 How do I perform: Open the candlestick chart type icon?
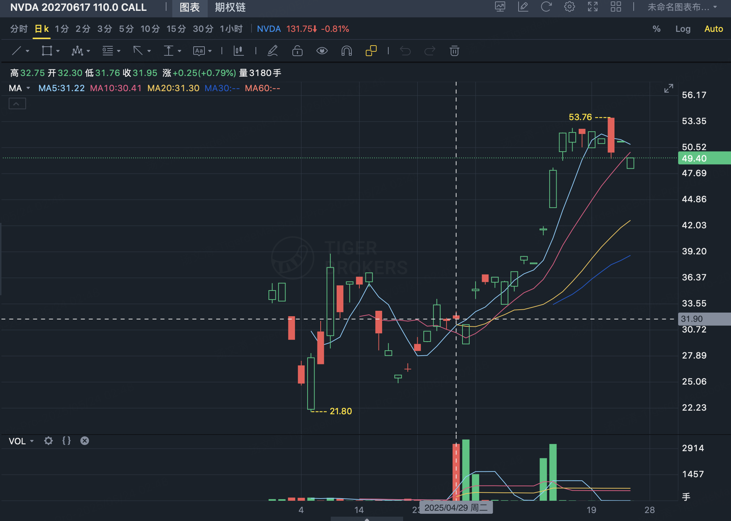click(238, 51)
